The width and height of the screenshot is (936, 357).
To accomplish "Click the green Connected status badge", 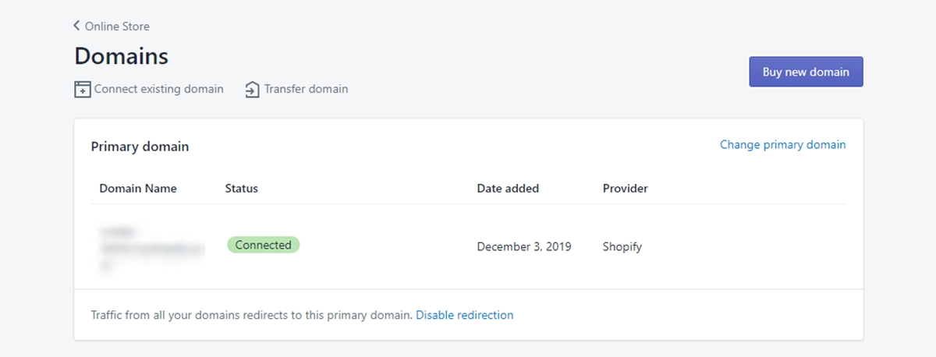I will coord(263,245).
